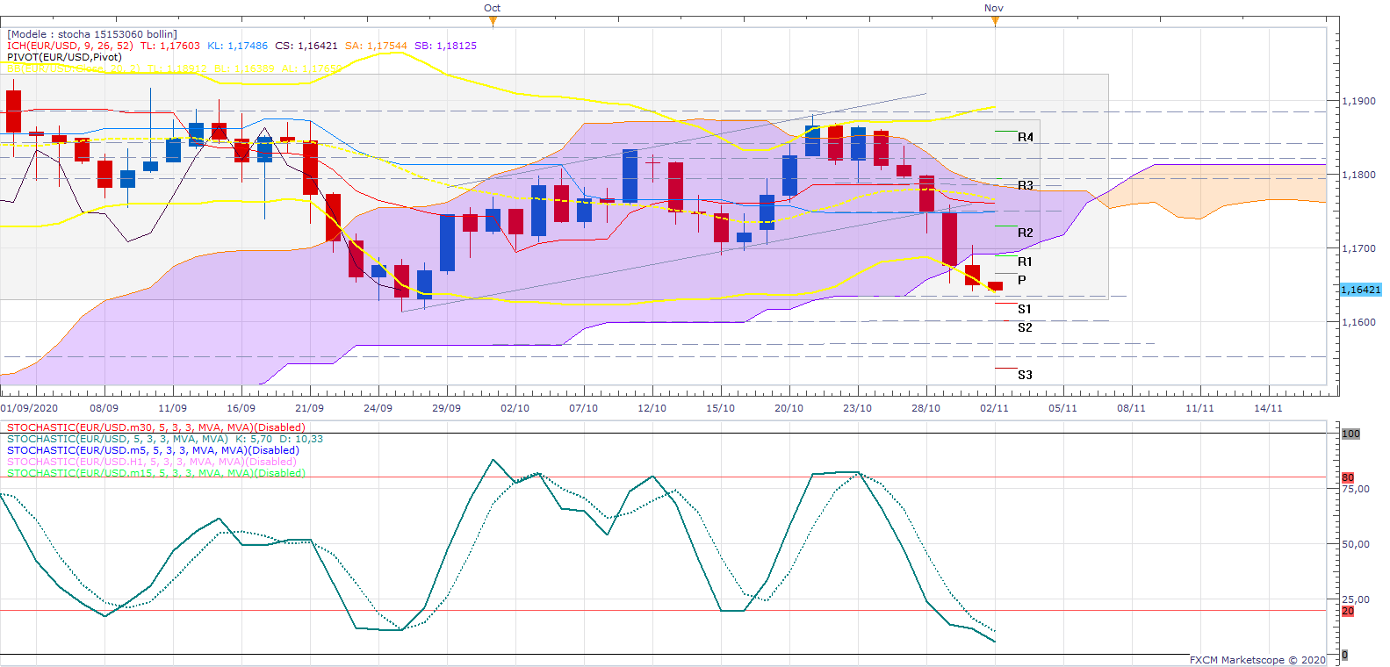Click the 1,1900 price axis label
The height and width of the screenshot is (667, 1390).
[x=1359, y=101]
